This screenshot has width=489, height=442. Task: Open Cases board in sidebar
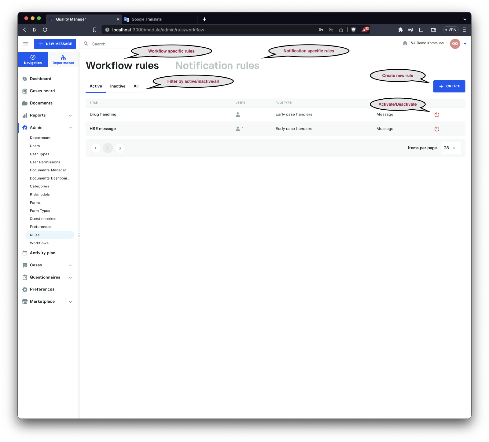[x=42, y=91]
